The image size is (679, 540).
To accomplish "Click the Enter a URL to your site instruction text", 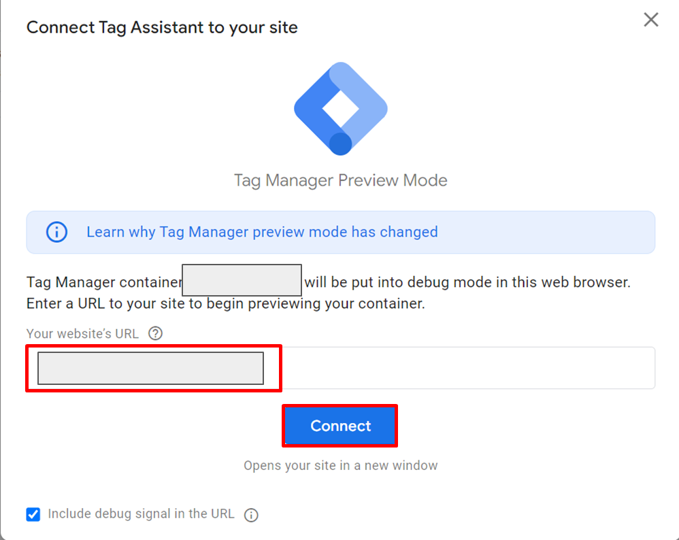I will 226,303.
